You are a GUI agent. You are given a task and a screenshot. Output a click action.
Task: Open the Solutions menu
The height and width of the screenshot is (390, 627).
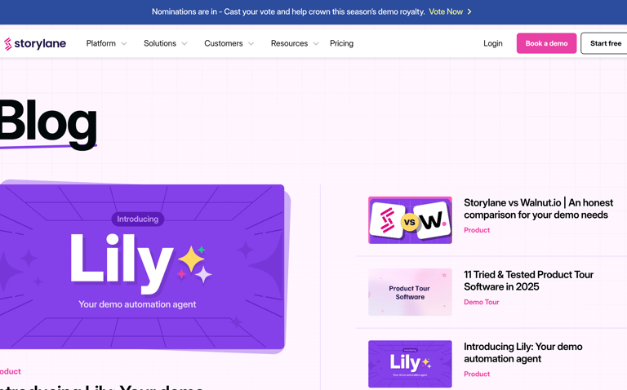[160, 43]
